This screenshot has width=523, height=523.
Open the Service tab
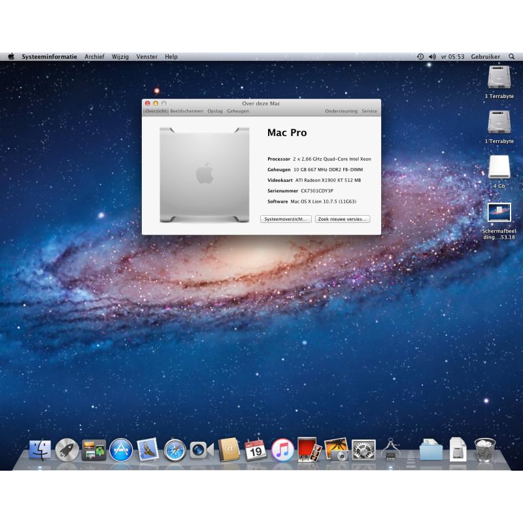click(369, 111)
